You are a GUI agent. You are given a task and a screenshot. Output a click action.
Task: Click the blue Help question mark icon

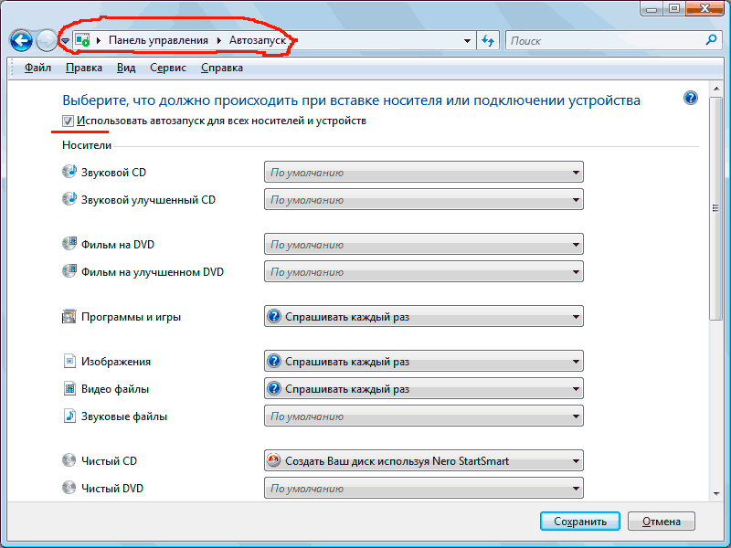point(691,98)
